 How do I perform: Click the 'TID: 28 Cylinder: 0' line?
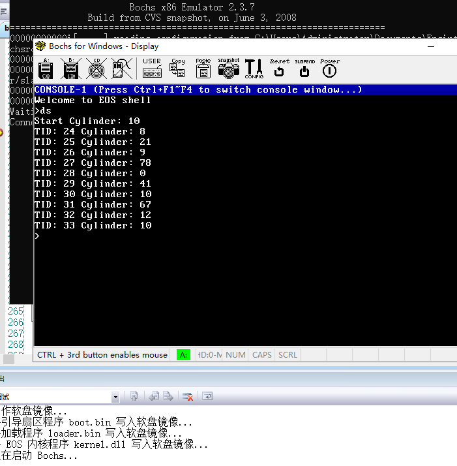click(90, 173)
